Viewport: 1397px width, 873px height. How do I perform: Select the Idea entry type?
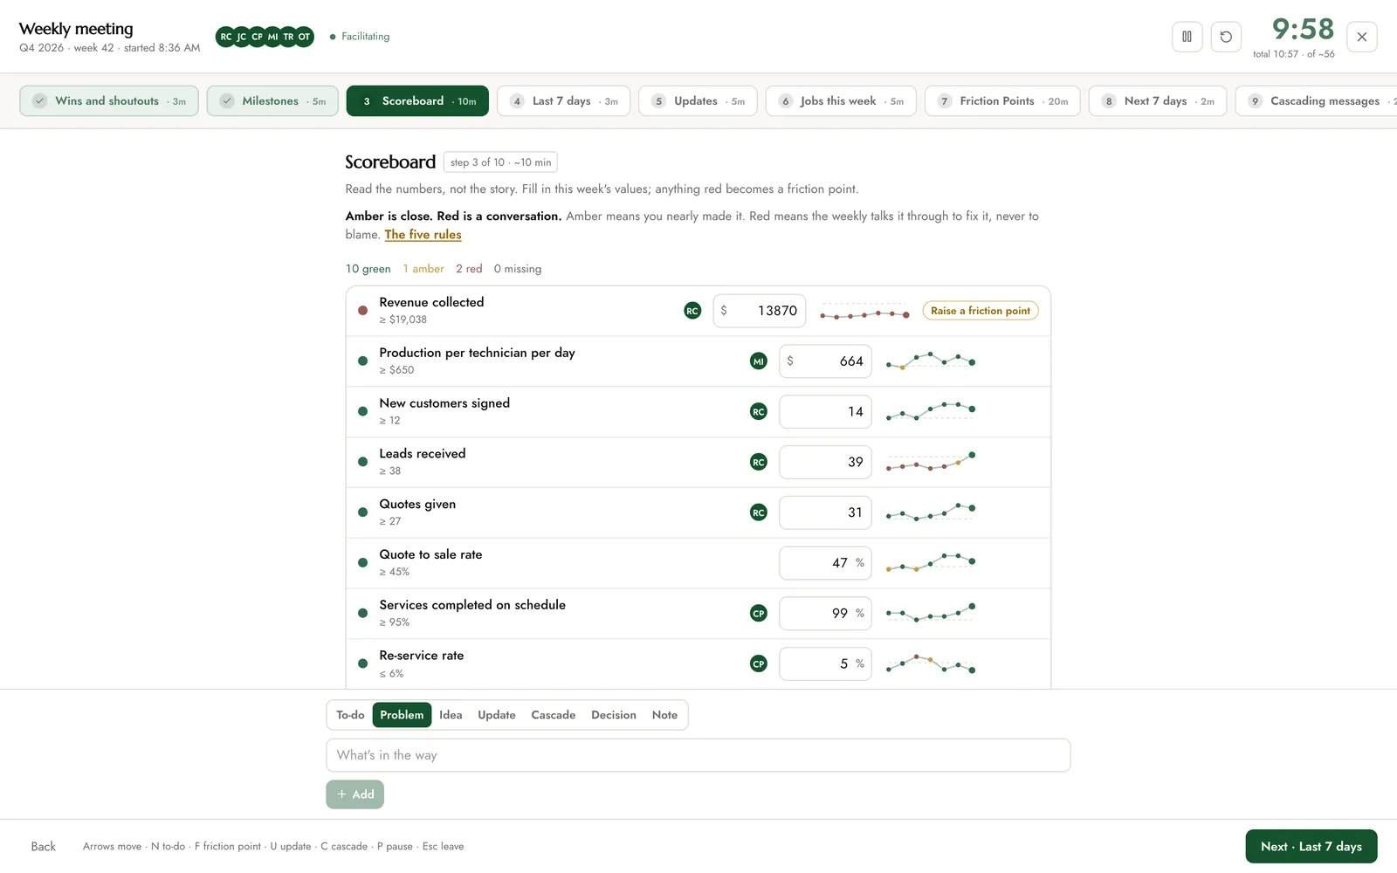pyautogui.click(x=451, y=715)
